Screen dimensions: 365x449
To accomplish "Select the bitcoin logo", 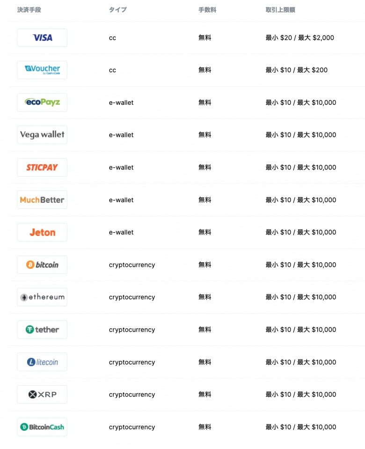I will [x=42, y=265].
